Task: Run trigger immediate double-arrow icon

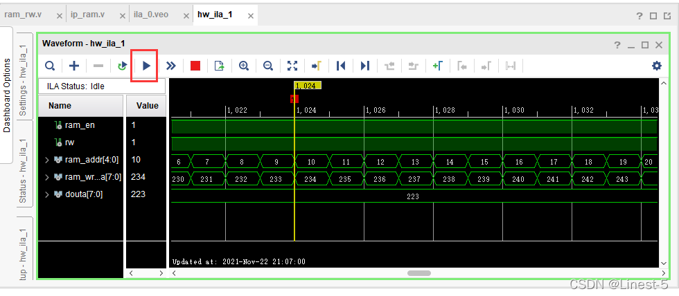Action: tap(171, 66)
